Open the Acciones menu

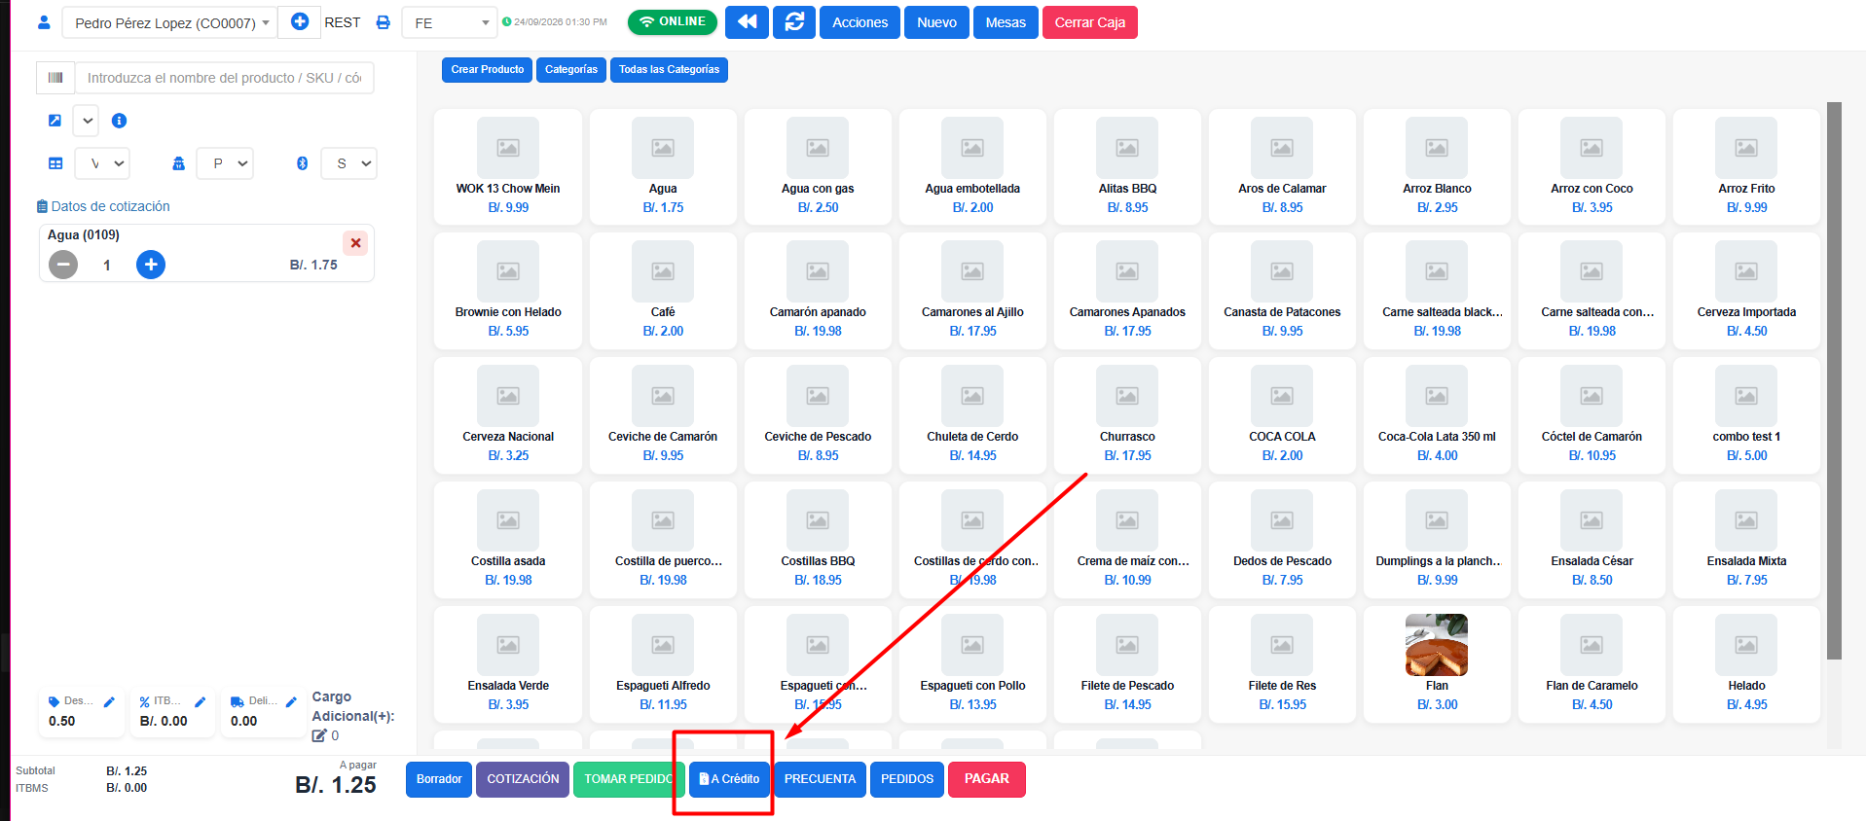pyautogui.click(x=860, y=22)
